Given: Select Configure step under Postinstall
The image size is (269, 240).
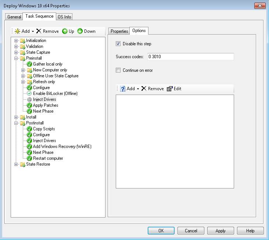Looking at the screenshot, I should [42, 135].
